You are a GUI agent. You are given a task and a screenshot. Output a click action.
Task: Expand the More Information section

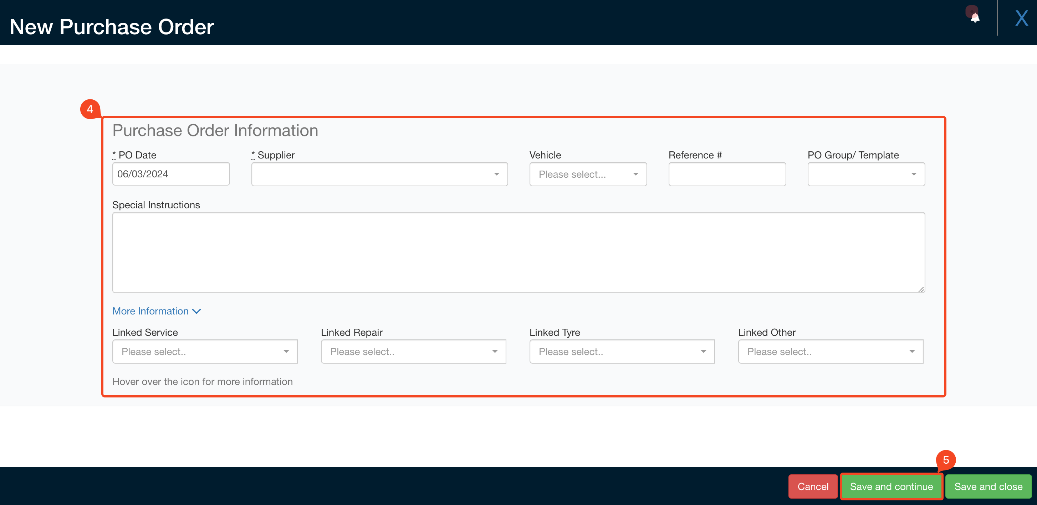coord(156,311)
